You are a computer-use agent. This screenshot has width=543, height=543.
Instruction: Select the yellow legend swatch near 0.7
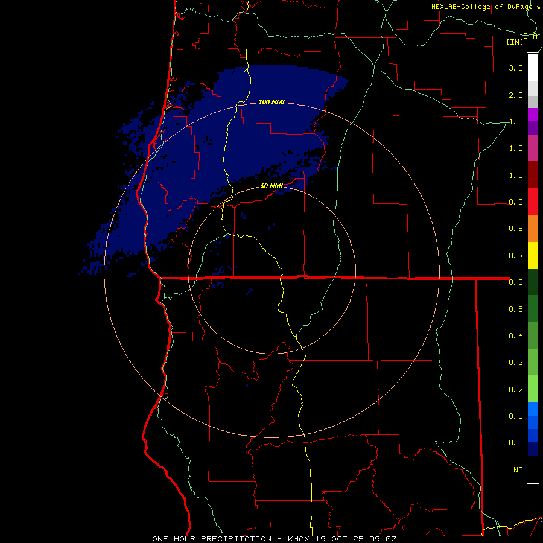pos(533,255)
